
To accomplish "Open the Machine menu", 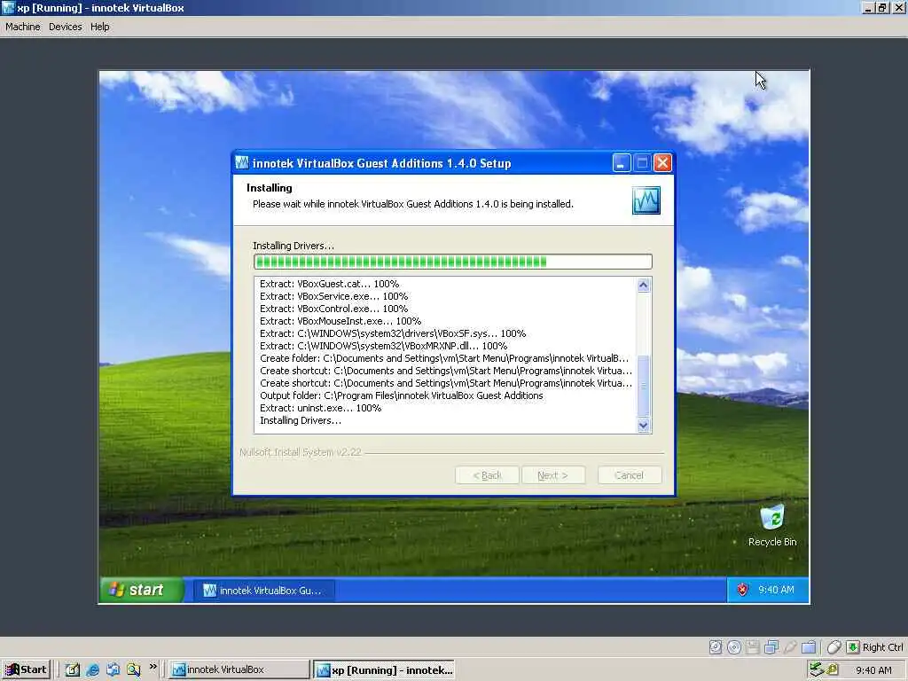I will point(22,27).
